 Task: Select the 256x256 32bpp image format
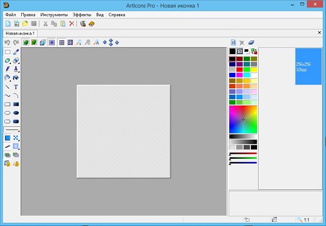pos(308,67)
